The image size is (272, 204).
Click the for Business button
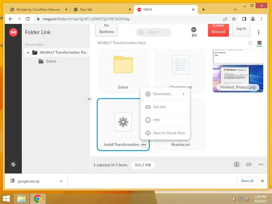(107, 30)
